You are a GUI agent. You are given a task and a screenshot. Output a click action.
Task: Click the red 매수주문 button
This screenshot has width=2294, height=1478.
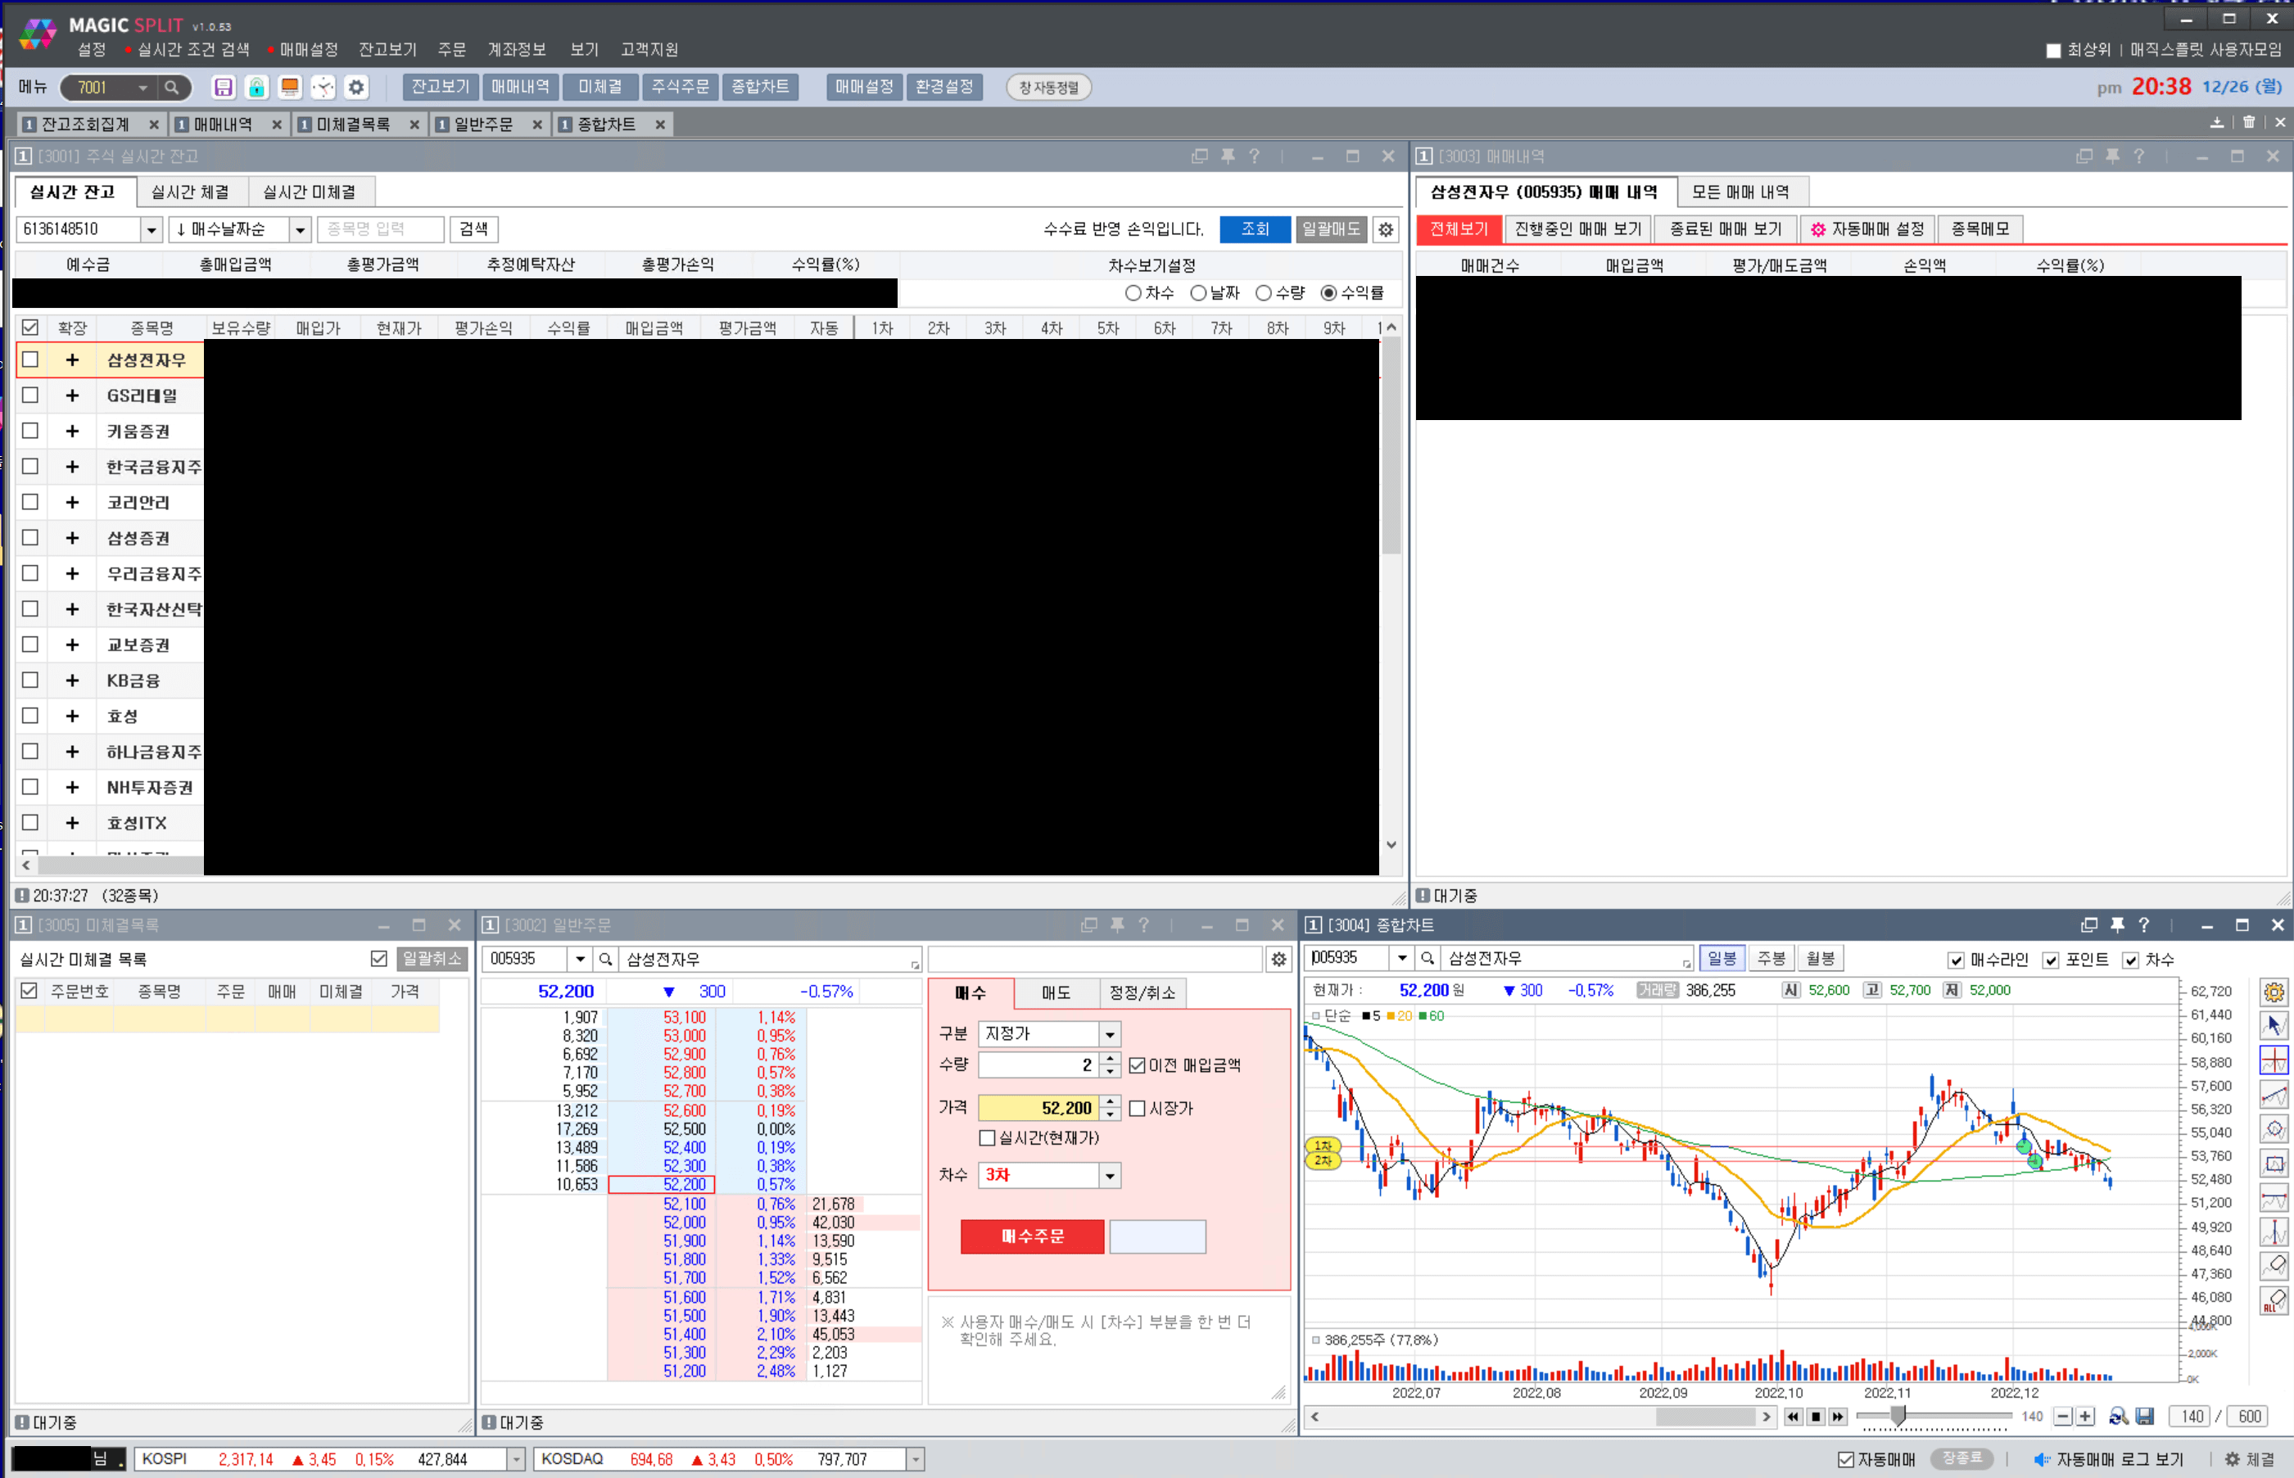click(x=1032, y=1236)
